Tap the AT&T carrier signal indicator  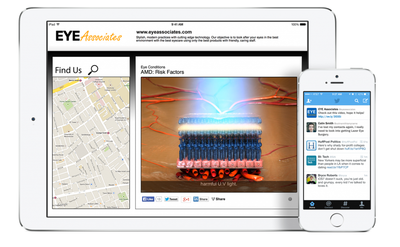[312, 94]
